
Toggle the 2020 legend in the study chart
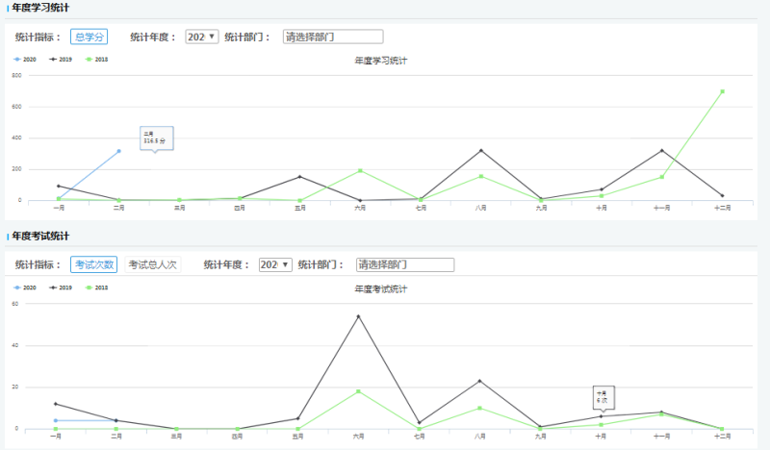27,60
